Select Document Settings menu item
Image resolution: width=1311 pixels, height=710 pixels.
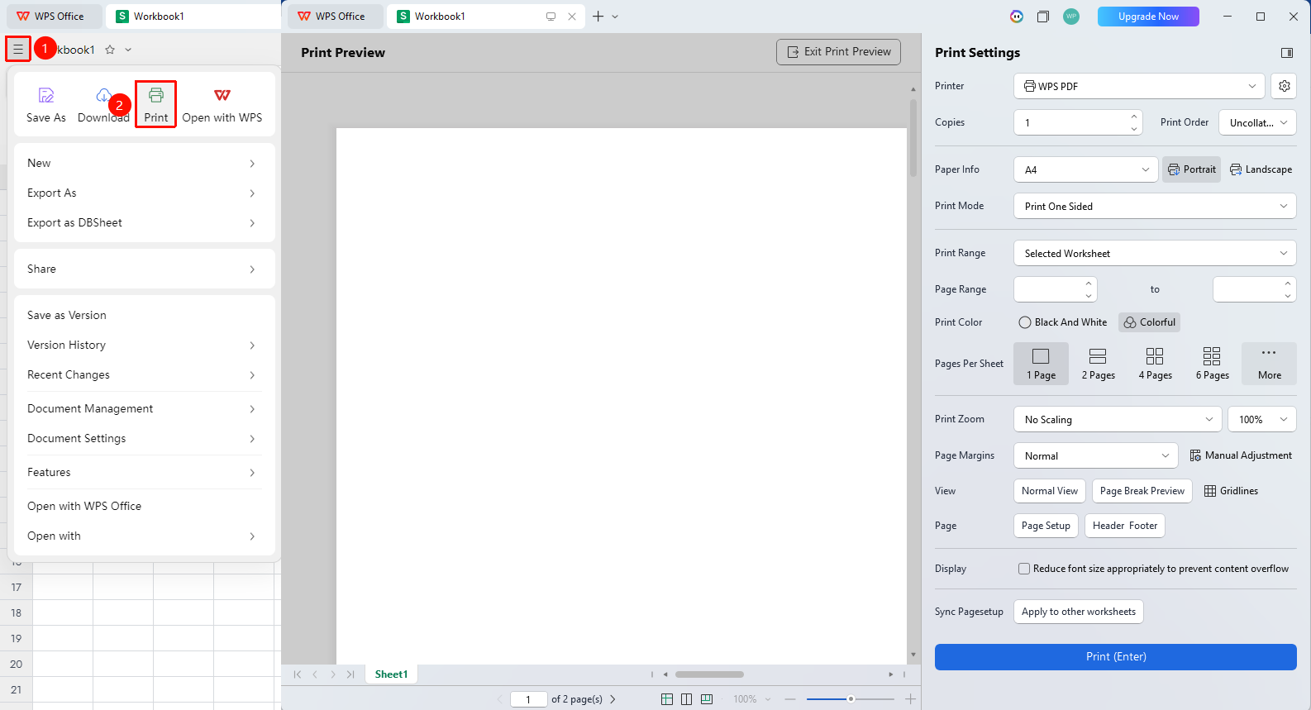click(x=144, y=438)
